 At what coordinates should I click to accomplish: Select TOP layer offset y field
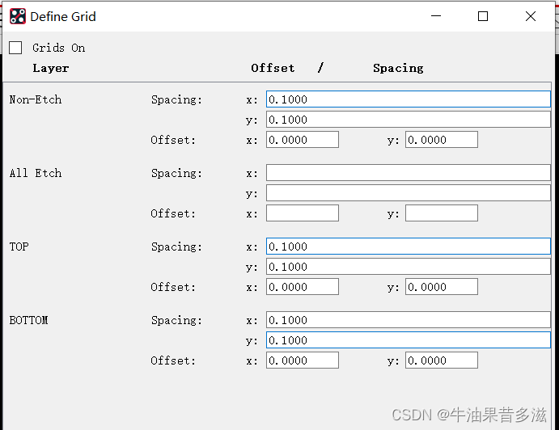441,287
